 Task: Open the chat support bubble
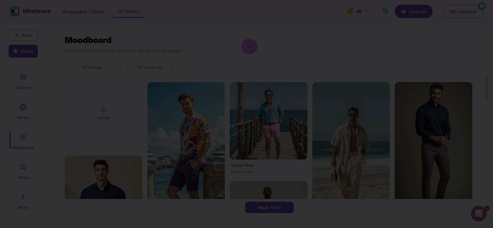coord(479,213)
